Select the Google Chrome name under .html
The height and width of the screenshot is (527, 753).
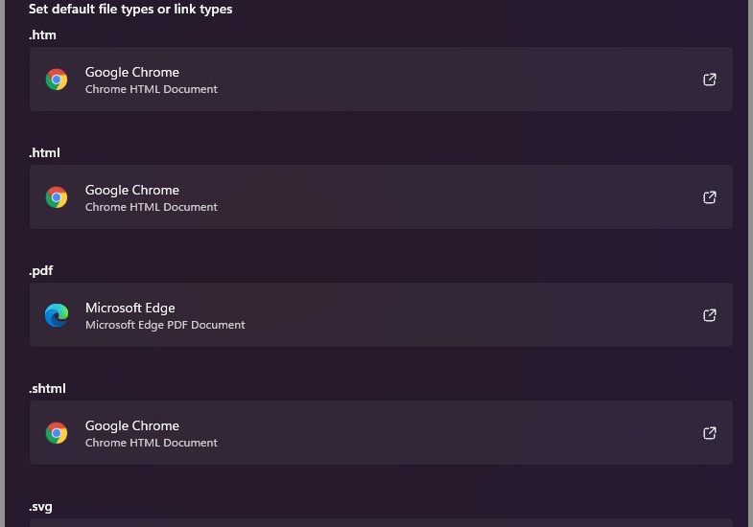tap(132, 191)
